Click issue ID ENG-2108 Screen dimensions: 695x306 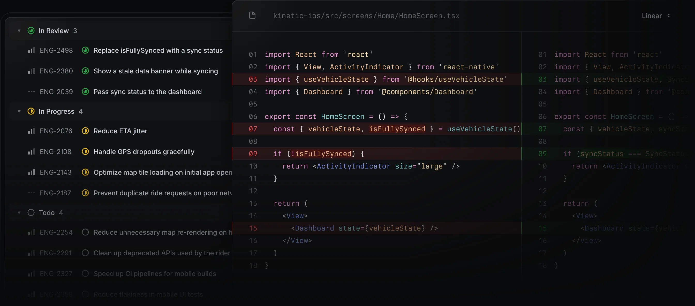tap(56, 152)
